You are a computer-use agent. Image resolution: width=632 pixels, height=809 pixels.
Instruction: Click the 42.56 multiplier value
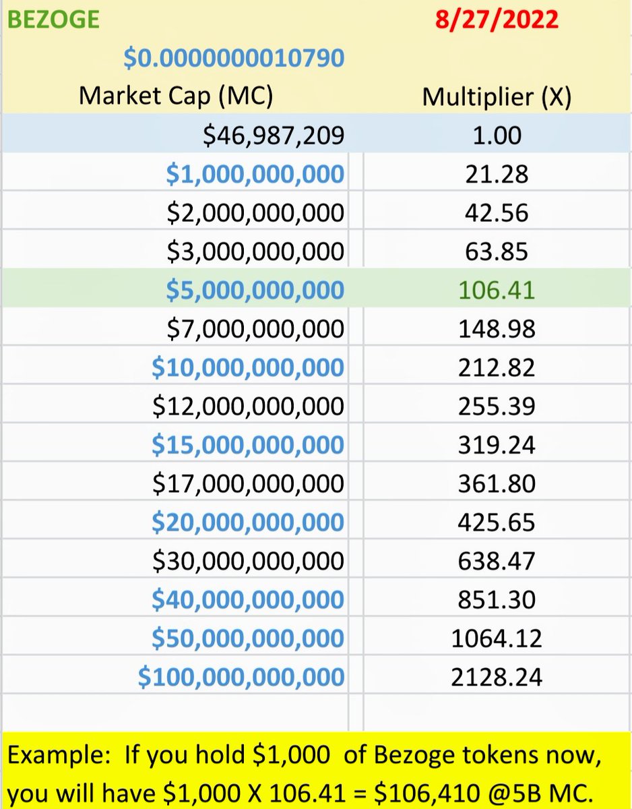point(496,213)
